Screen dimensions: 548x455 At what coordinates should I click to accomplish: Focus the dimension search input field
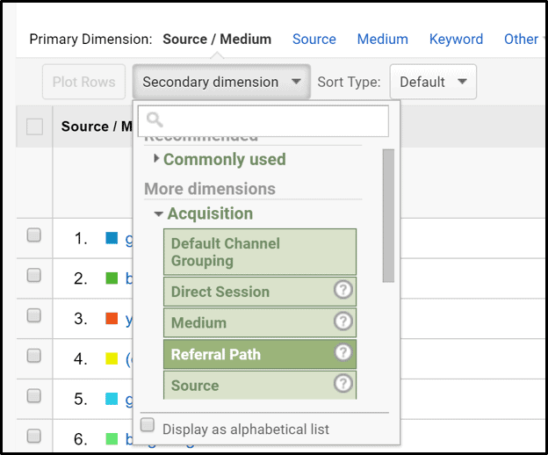tap(263, 121)
